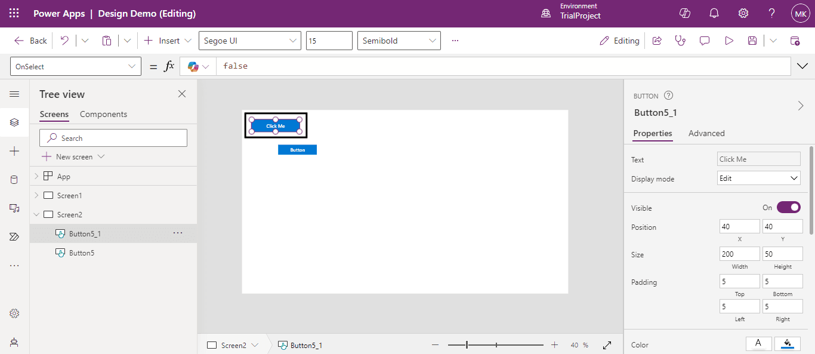Viewport: 815px width, 354px height.
Task: Click the Back button
Action: (30, 41)
